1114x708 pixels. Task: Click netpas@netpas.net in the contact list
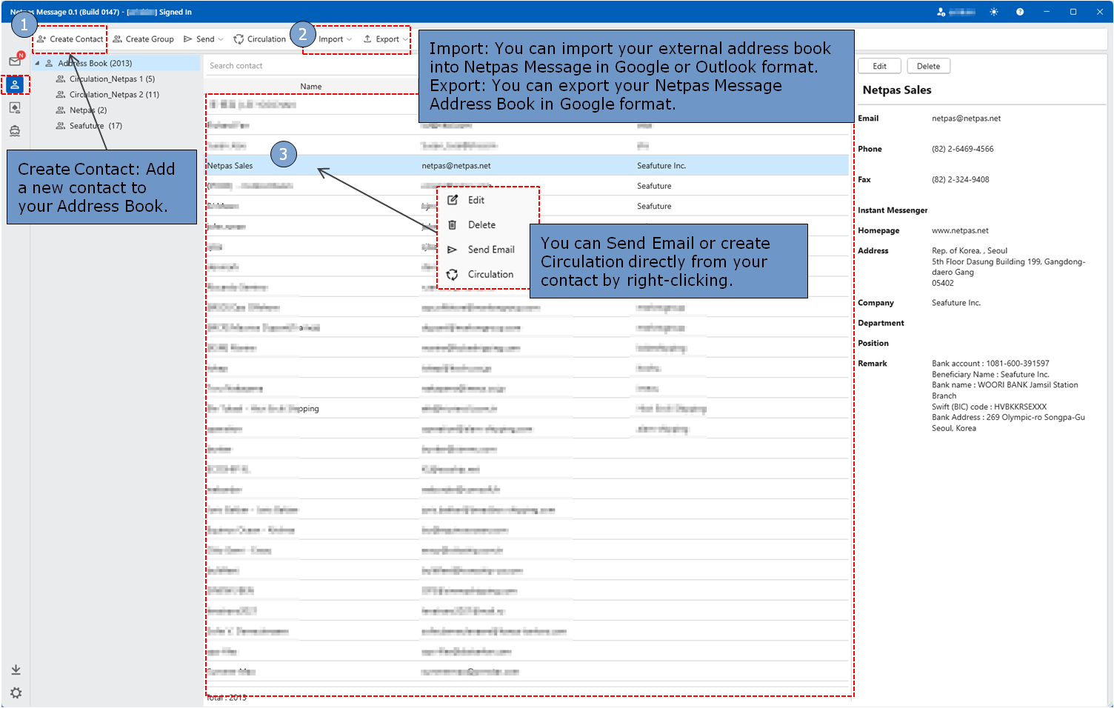coord(456,166)
